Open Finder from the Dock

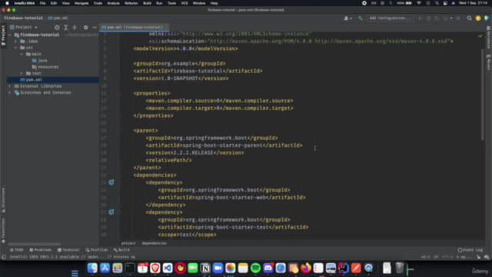[x=92, y=268]
